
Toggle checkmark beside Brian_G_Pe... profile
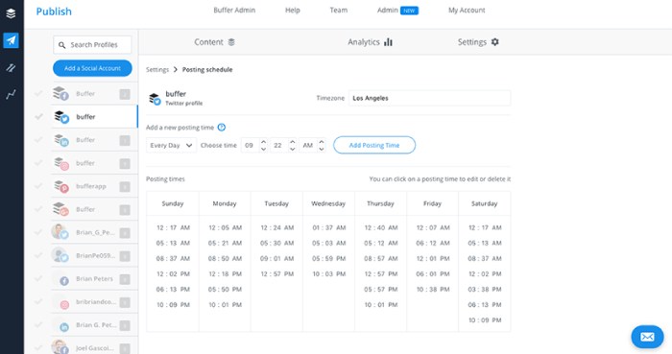[38, 232]
